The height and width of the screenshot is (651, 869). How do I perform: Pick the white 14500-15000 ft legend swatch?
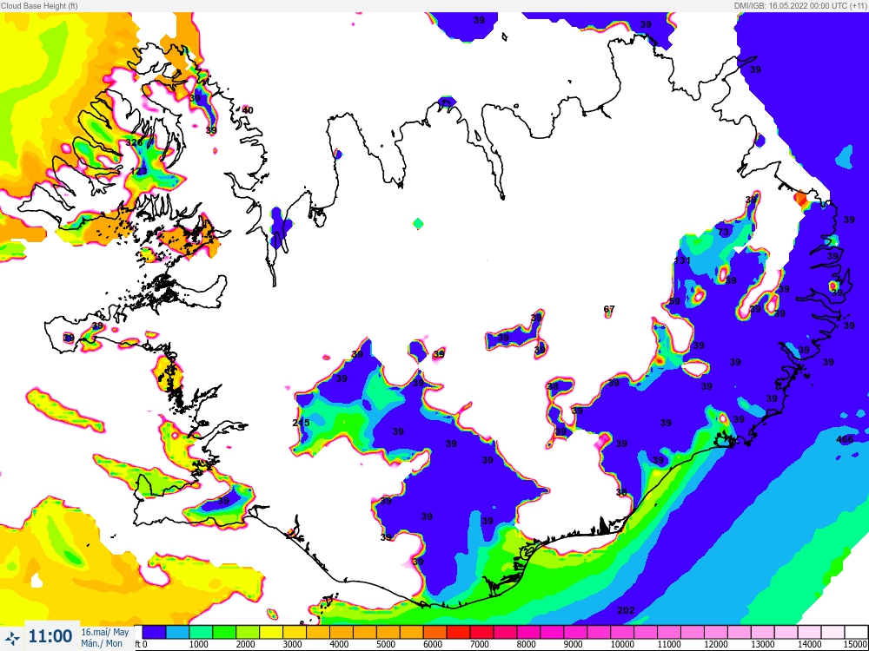pyautogui.click(x=856, y=632)
